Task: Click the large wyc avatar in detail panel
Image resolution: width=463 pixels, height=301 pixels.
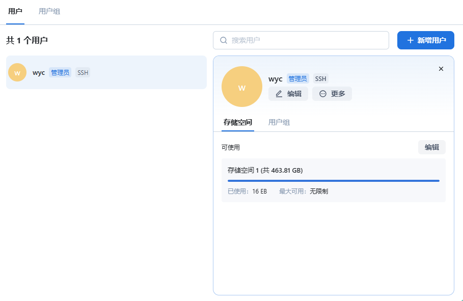Action: [242, 87]
